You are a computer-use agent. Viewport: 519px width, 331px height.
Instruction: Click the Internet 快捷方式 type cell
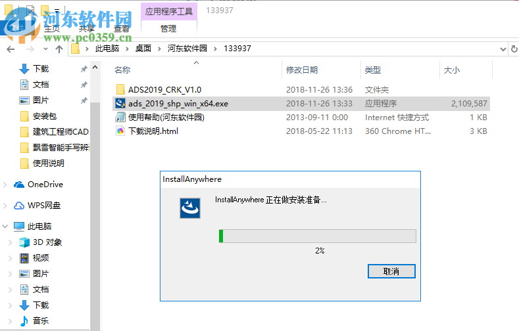point(397,118)
